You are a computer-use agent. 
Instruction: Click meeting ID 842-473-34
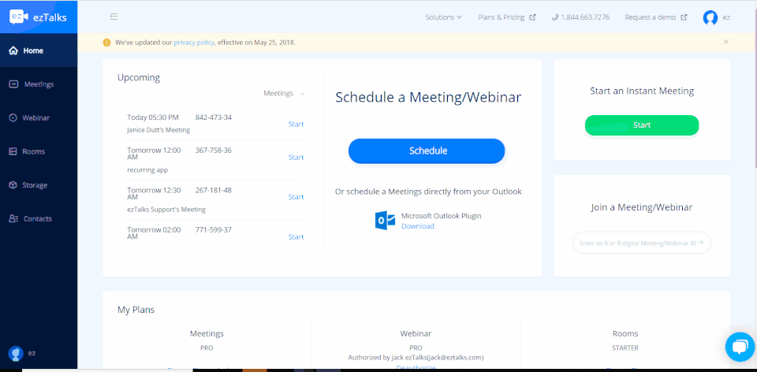(214, 117)
